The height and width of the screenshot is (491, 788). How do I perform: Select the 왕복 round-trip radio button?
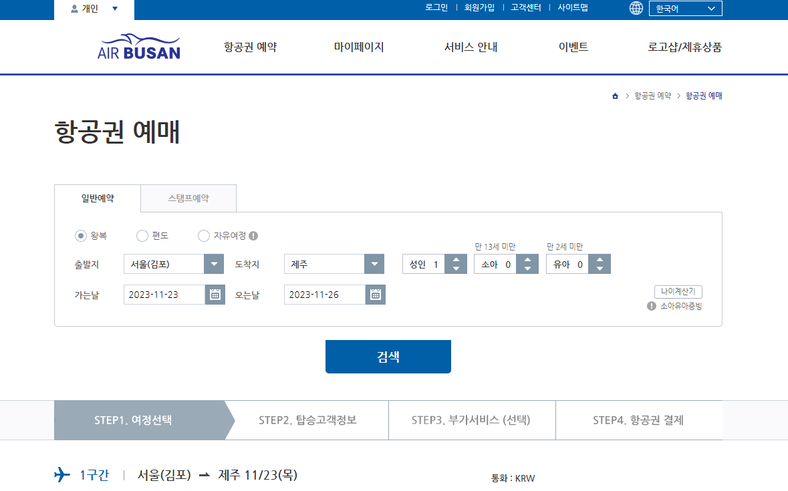pyautogui.click(x=80, y=236)
